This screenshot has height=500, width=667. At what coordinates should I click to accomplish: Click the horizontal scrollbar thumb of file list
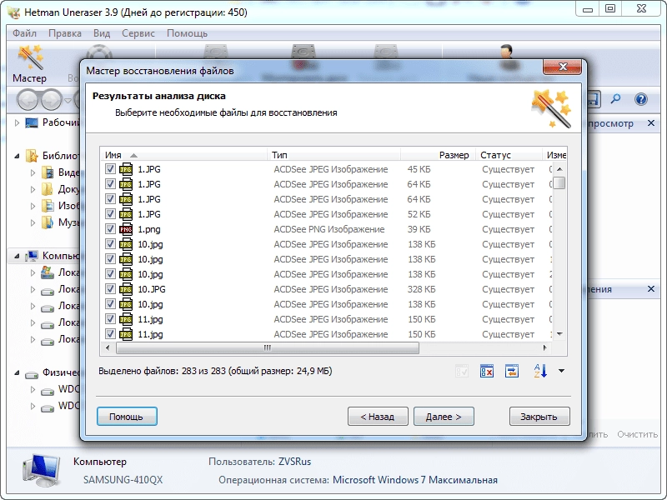tap(267, 347)
